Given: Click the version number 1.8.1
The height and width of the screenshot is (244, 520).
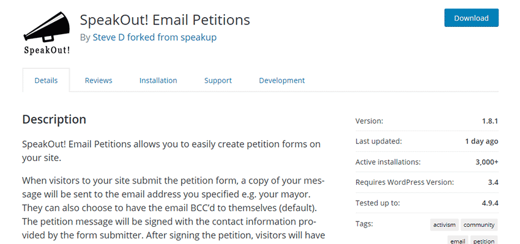Looking at the screenshot, I should [x=489, y=121].
